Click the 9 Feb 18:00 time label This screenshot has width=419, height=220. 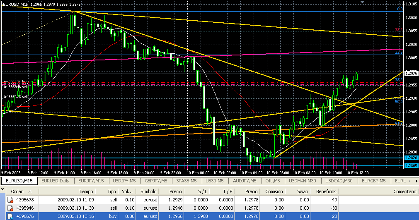pyautogui.click(x=118, y=172)
